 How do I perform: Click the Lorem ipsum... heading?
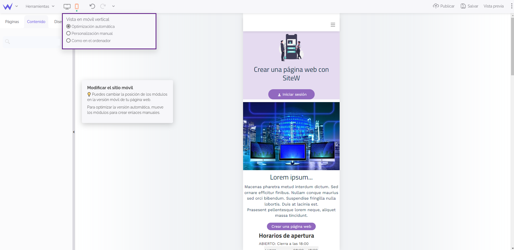click(291, 177)
